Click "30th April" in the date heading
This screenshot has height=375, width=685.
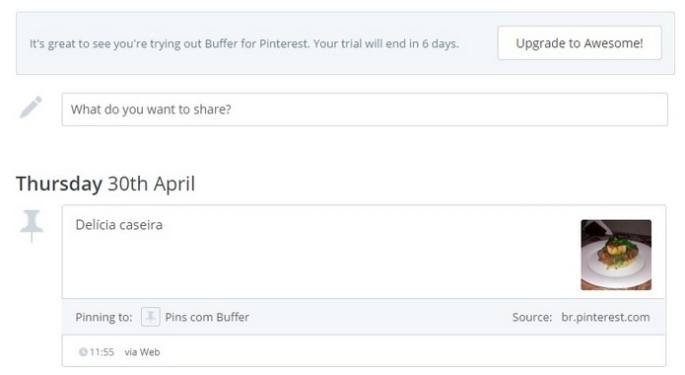(151, 184)
